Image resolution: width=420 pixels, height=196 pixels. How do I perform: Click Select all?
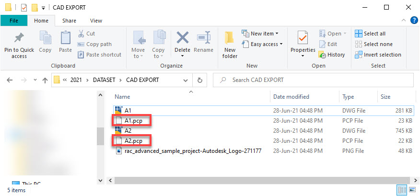370,34
